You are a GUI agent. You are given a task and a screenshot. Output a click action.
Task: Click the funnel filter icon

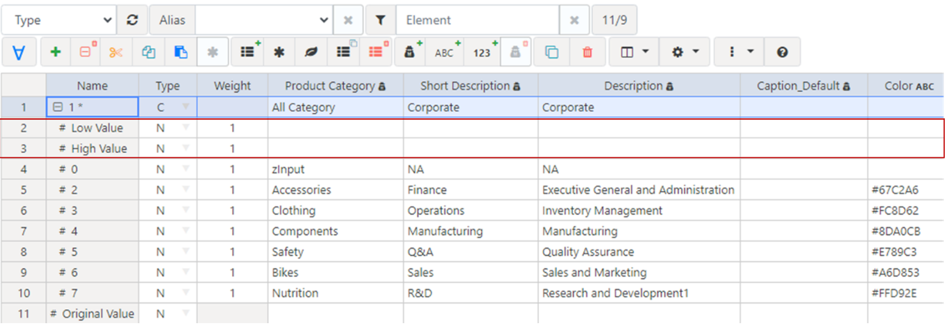click(380, 20)
